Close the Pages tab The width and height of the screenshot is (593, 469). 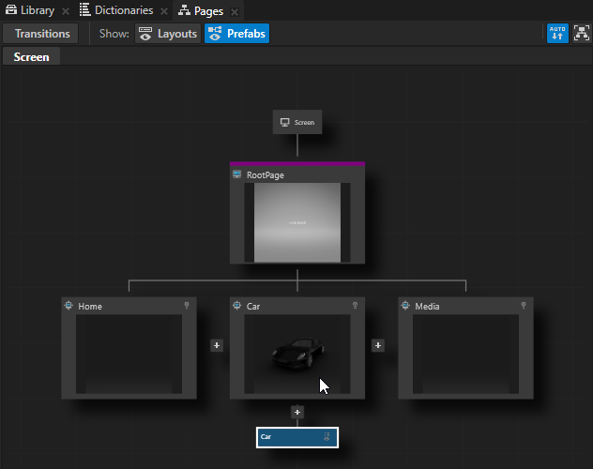tap(234, 11)
